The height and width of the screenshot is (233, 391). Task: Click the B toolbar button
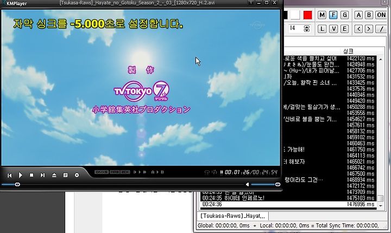tap(369, 15)
